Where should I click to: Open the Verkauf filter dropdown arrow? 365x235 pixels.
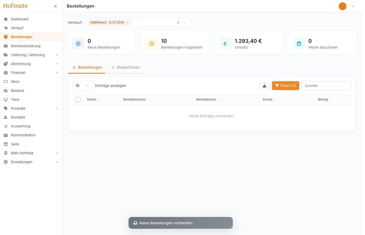tap(185, 22)
